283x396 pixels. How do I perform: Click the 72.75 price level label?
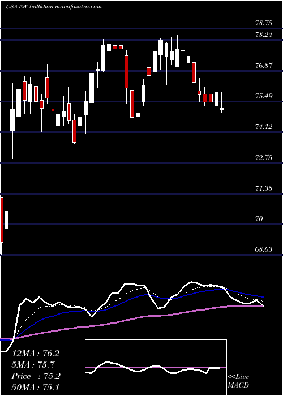click(264, 158)
